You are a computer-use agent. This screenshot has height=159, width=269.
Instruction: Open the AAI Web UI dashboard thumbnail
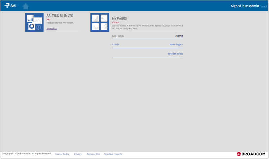[34, 23]
